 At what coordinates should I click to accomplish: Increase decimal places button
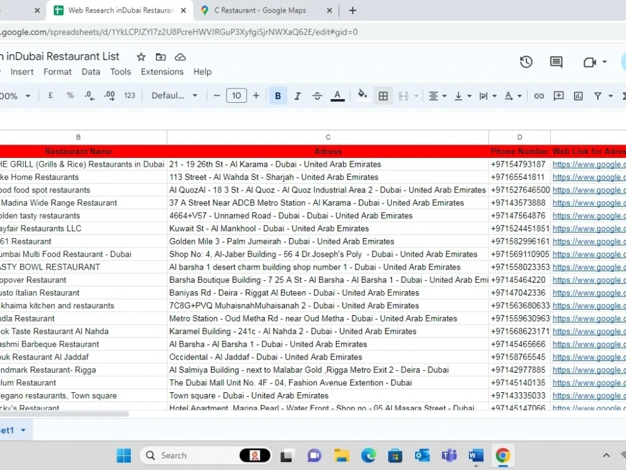(110, 95)
